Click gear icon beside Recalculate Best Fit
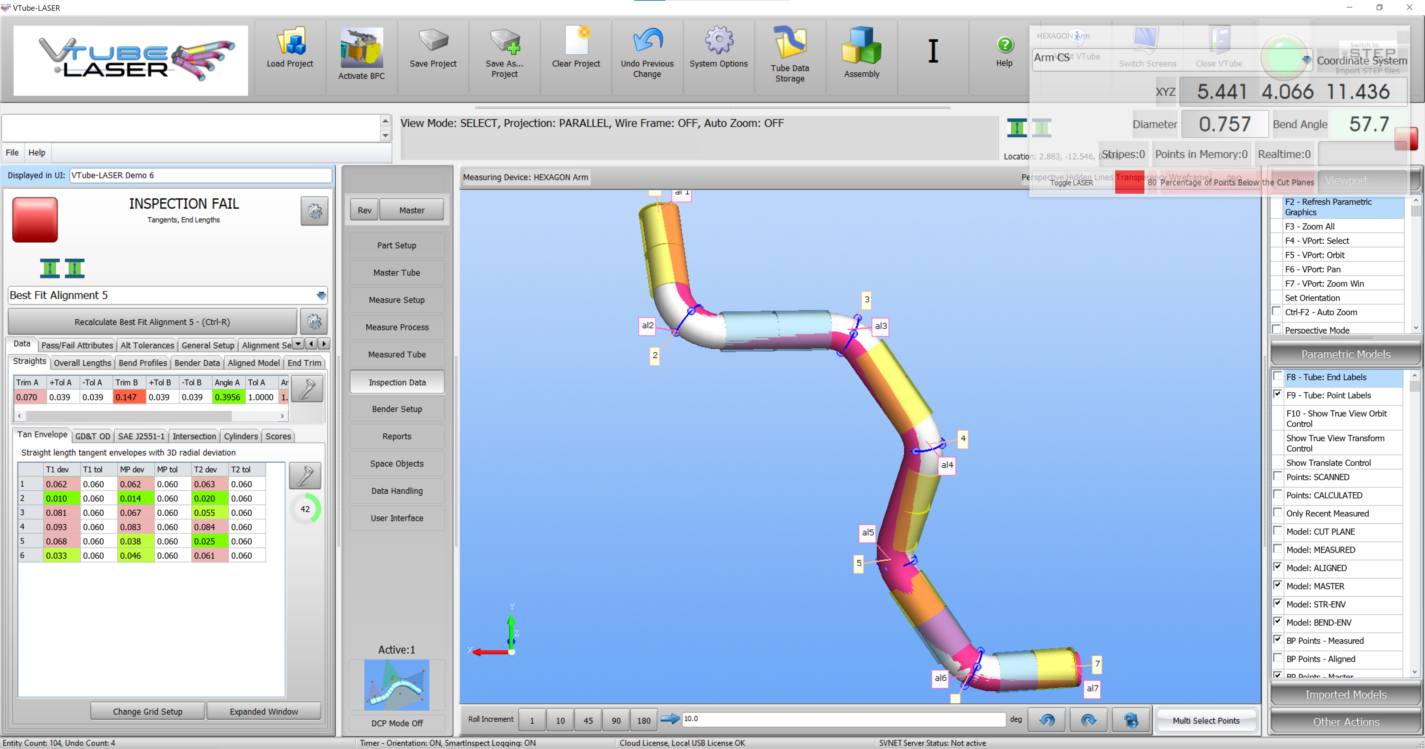The width and height of the screenshot is (1425, 749). [314, 322]
